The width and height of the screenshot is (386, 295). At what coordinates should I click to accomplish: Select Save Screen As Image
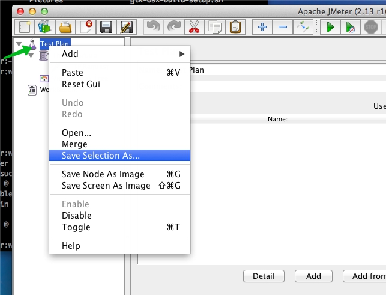pos(119,186)
